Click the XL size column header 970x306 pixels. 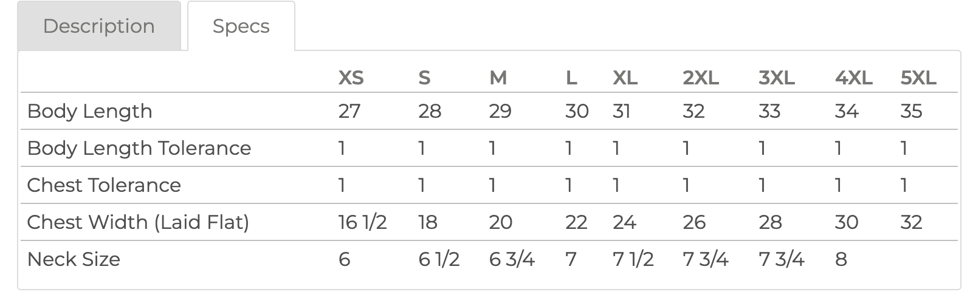click(625, 78)
